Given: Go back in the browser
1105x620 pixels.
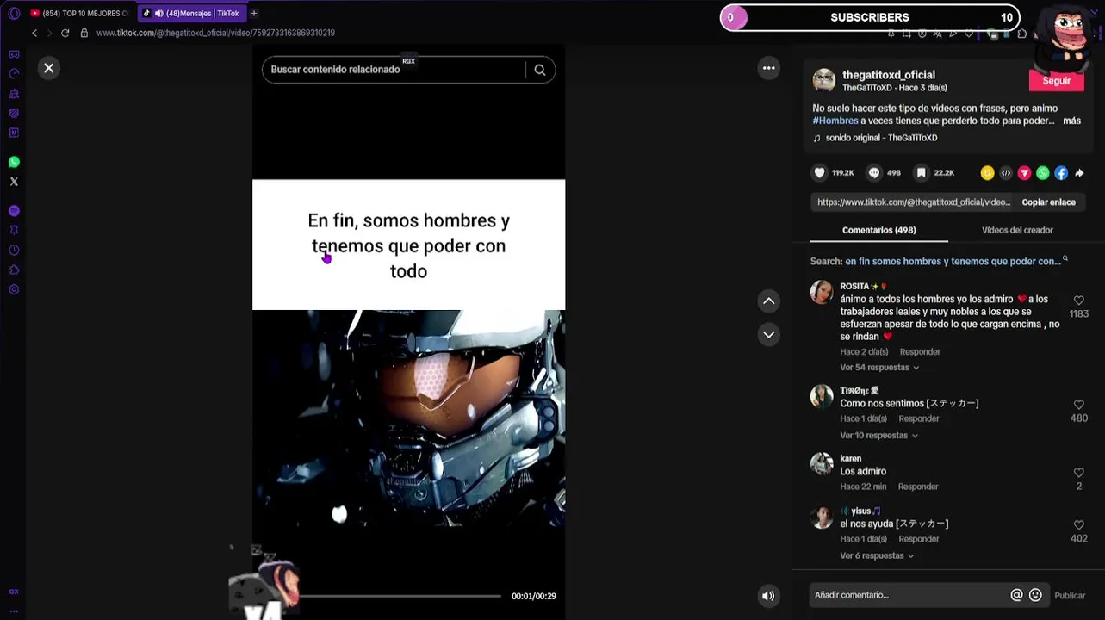Looking at the screenshot, I should click(x=34, y=33).
